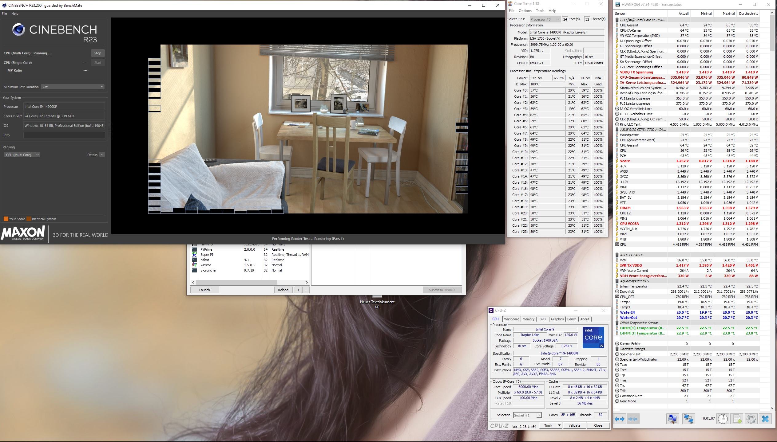The width and height of the screenshot is (777, 442).
Task: Click the Cinebench Info input field
Action: pos(64,135)
